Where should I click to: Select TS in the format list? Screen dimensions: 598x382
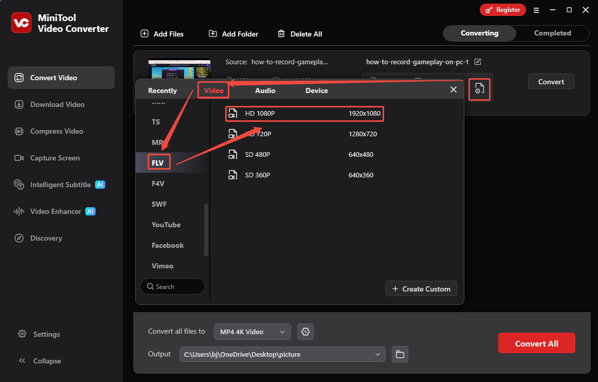click(156, 122)
